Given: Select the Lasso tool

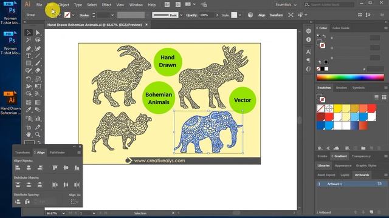Looking at the screenshot, I should pyautogui.click(x=38, y=40).
